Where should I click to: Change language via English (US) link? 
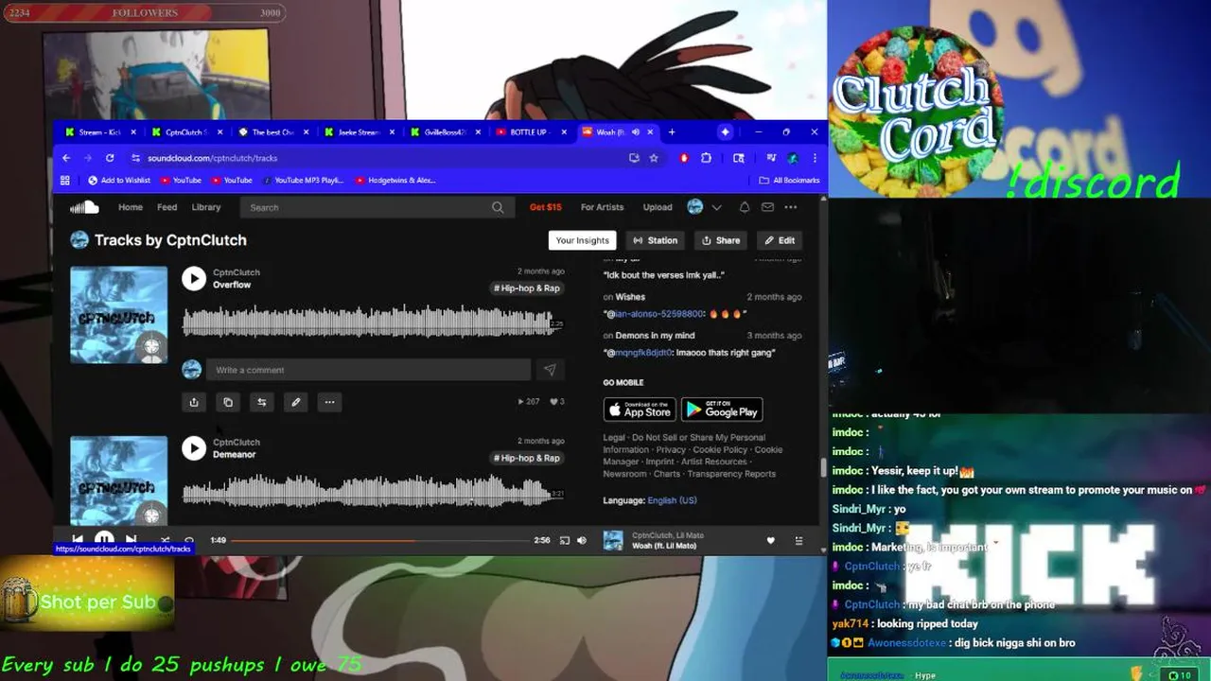[x=672, y=500]
